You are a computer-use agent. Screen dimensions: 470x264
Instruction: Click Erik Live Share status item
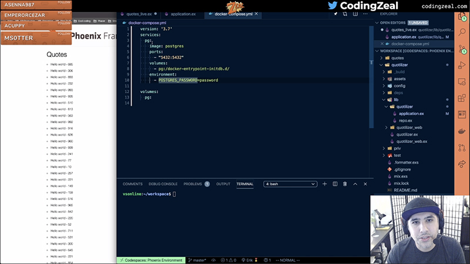[x=250, y=260]
